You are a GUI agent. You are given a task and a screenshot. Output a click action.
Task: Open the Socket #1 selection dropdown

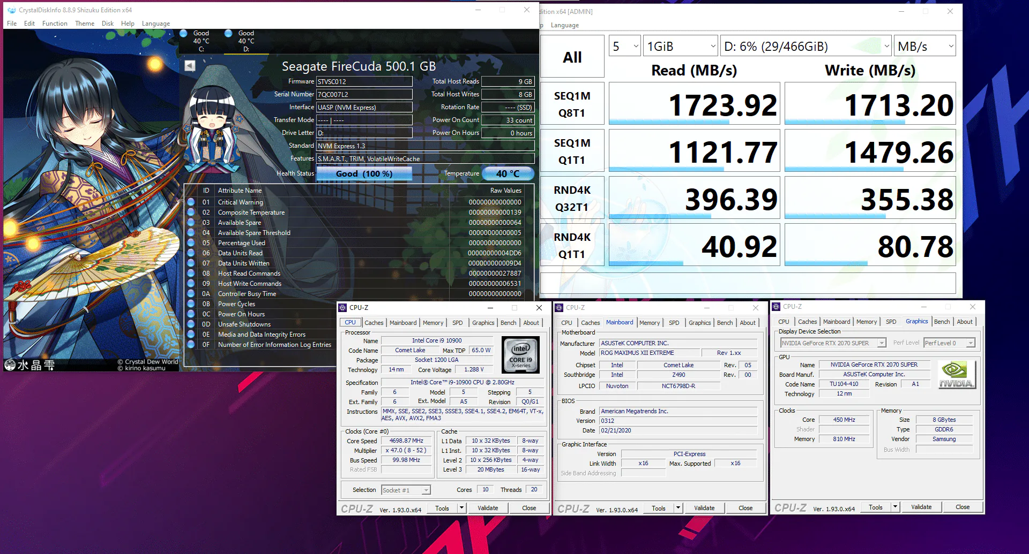[x=406, y=490]
